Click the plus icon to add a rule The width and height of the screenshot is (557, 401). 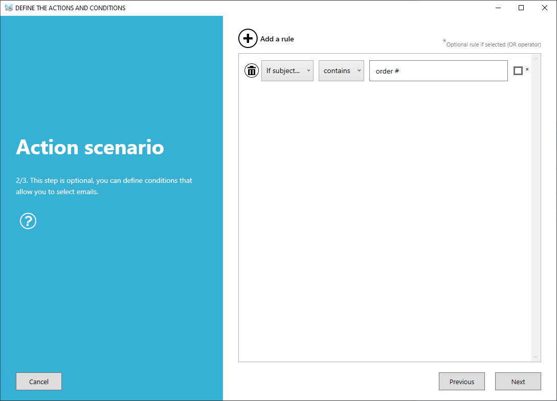(x=248, y=39)
